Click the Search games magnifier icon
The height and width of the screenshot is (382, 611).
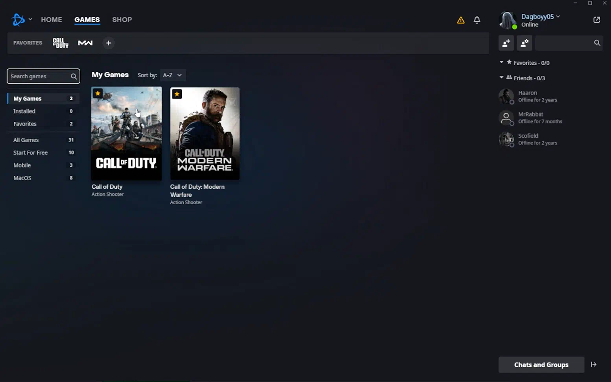74,77
